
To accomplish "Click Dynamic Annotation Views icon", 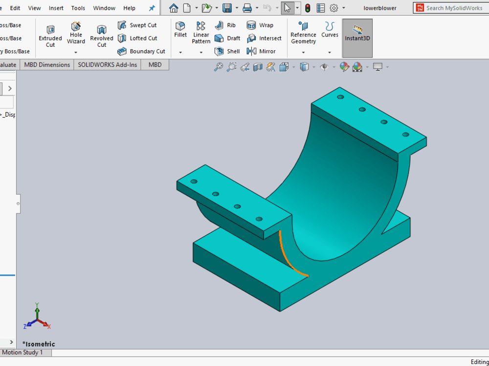I will [271, 67].
